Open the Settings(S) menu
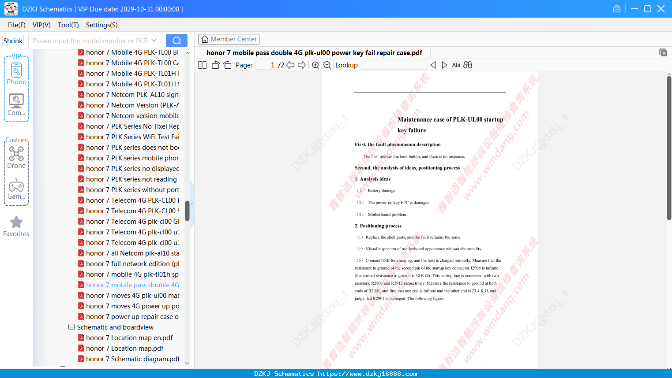Image resolution: width=672 pixels, height=378 pixels. pos(102,25)
